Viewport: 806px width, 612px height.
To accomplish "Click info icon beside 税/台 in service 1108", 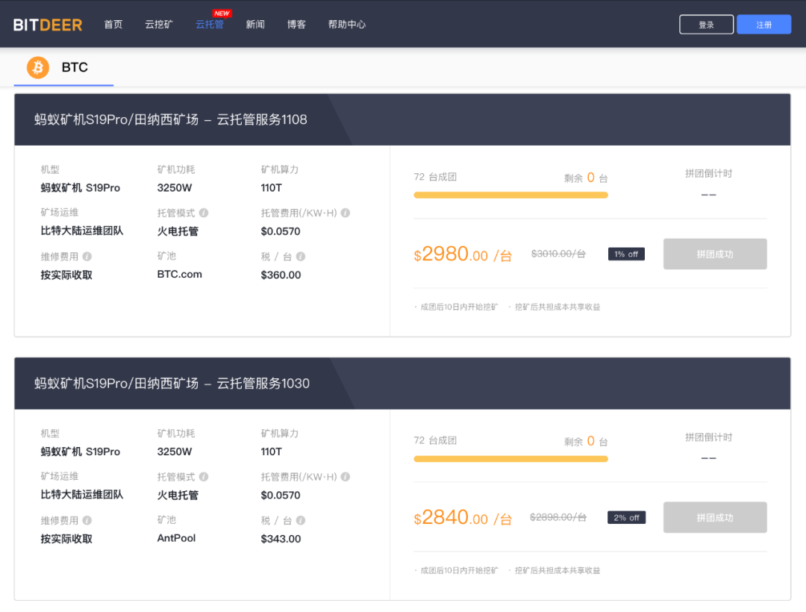I will (x=301, y=256).
